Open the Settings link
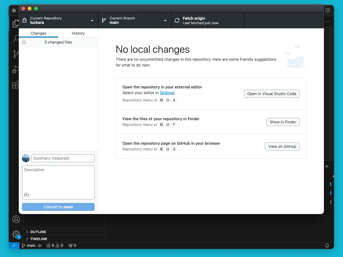The width and height of the screenshot is (343, 257). (x=167, y=93)
